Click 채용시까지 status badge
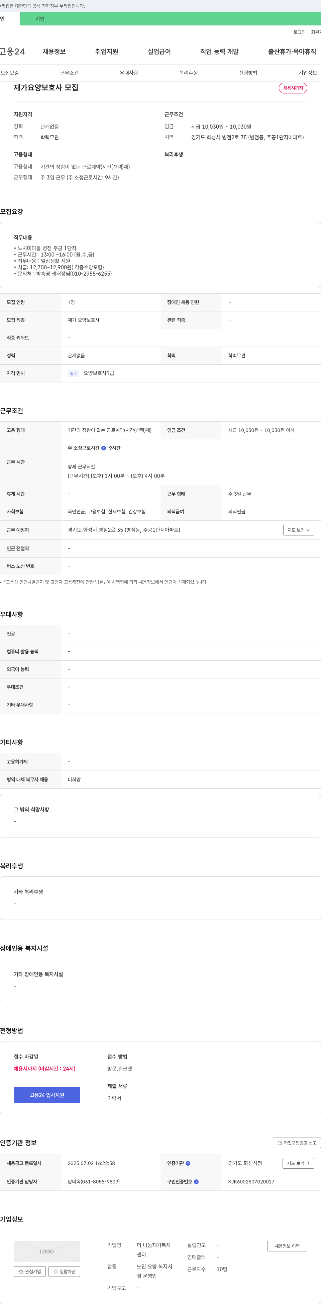This screenshot has width=321, height=1304. [x=293, y=88]
